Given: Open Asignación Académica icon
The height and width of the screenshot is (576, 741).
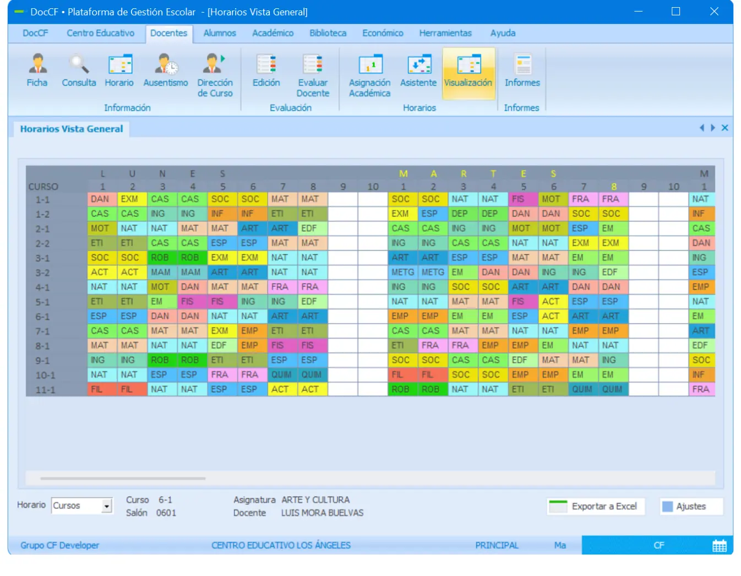Looking at the screenshot, I should [x=369, y=75].
